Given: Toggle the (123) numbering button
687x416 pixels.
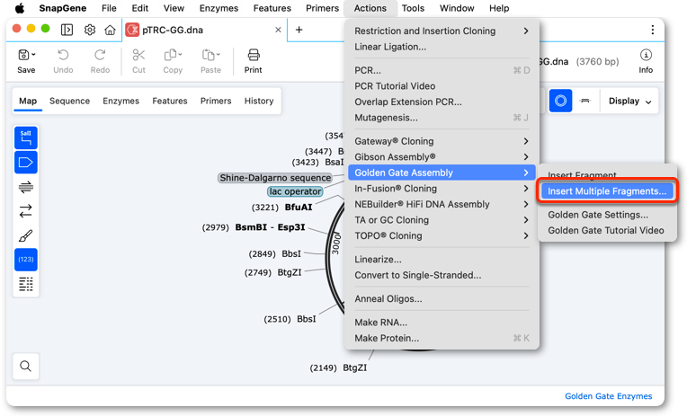Looking at the screenshot, I should tap(26, 260).
